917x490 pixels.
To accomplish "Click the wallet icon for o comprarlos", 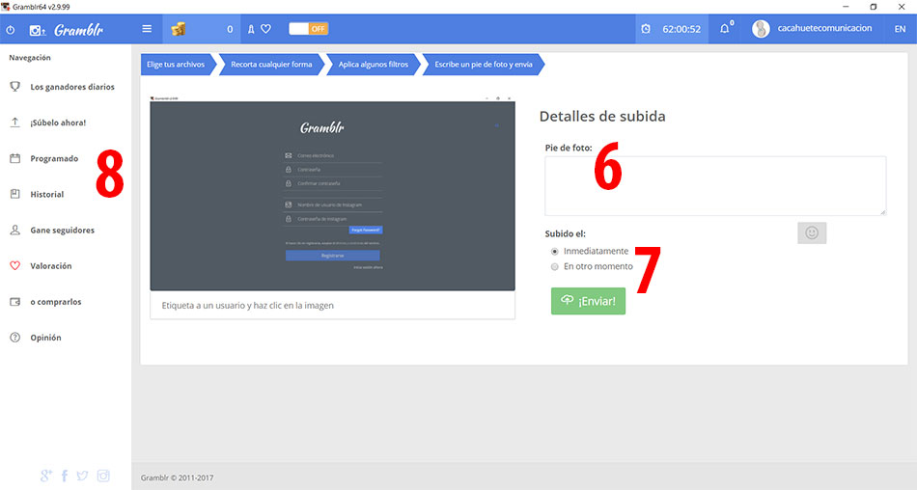I will (15, 302).
